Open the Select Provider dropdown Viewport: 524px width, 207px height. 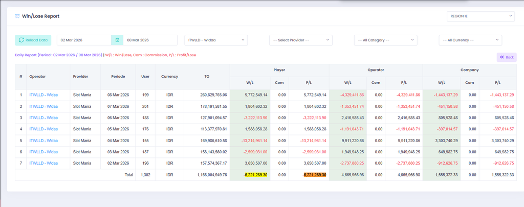pos(301,40)
